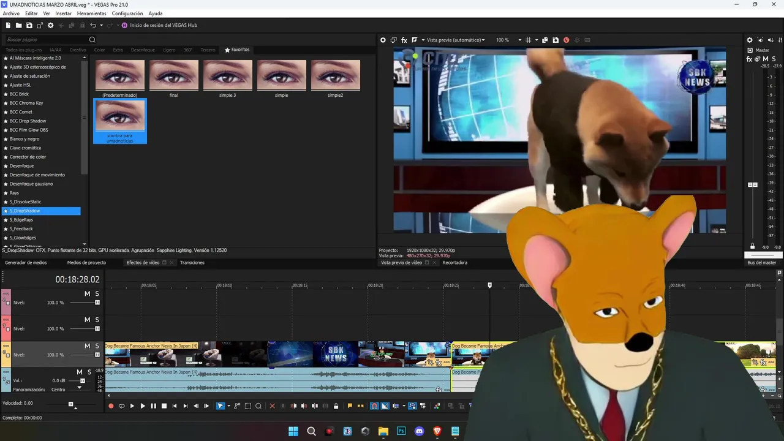
Task: Adjust the audio track Vol. slider
Action: [x=83, y=381]
